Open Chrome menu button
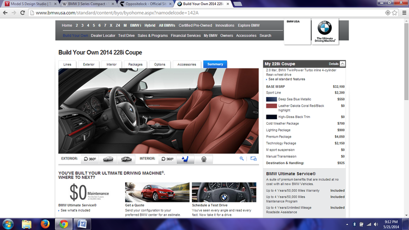 click(x=404, y=12)
